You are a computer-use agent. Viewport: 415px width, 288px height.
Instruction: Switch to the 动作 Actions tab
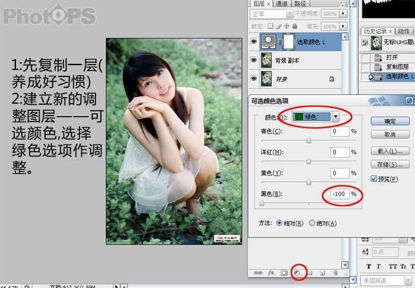pyautogui.click(x=404, y=31)
